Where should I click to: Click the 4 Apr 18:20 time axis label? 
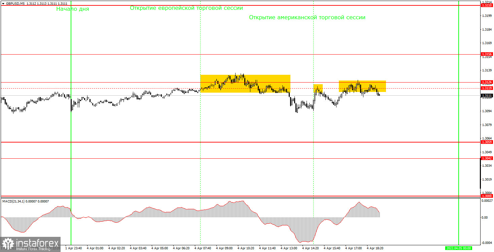pyautogui.click(x=375, y=248)
